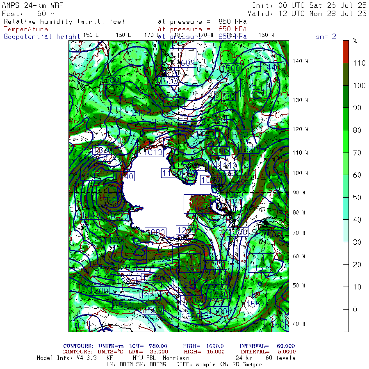Click the 'Model Info: V4.3.3' text
The height and width of the screenshot is (369, 369).
(x=67, y=358)
